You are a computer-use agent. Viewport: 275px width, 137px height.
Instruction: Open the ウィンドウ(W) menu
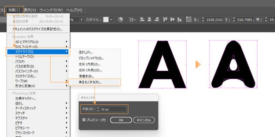coord(51,10)
